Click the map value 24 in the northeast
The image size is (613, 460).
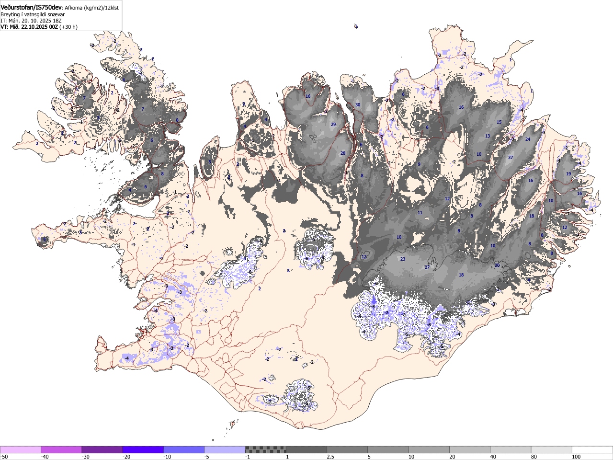coord(528,139)
